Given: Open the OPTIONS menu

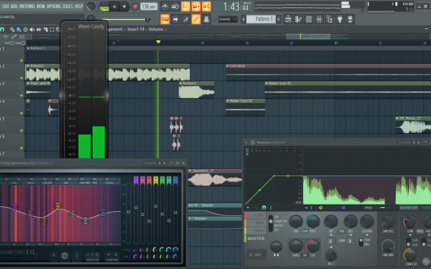Looking at the screenshot, I should [54, 6].
